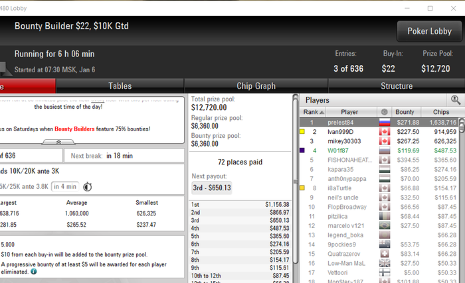Click the Russian flag next to prelest84
The height and width of the screenshot is (283, 465).
385,122
